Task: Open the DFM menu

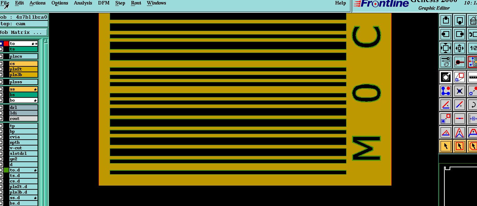Action: pyautogui.click(x=104, y=3)
